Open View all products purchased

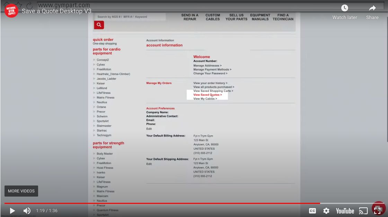click(x=214, y=87)
